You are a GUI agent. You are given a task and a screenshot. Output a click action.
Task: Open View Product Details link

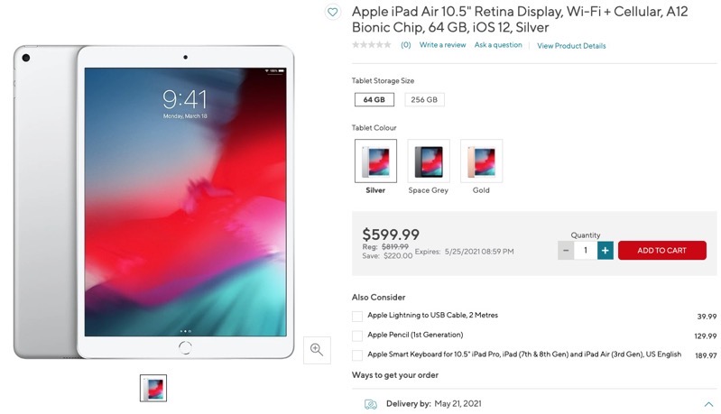571,46
